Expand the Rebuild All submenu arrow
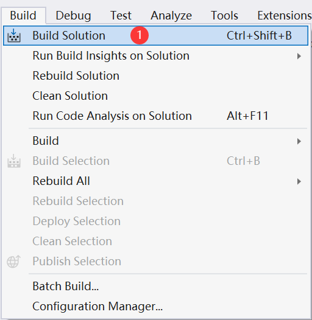Screen dimensions: 312x320 [x=299, y=181]
